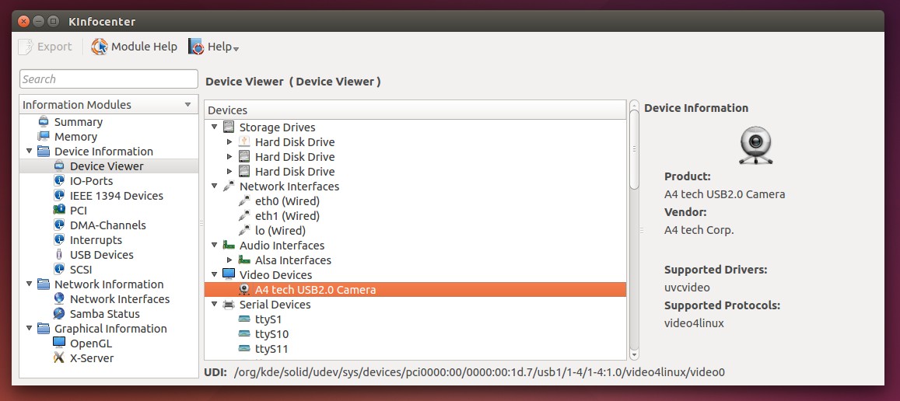Image resolution: width=900 pixels, height=401 pixels.
Task: Click the Samba Status icon
Action: [59, 314]
